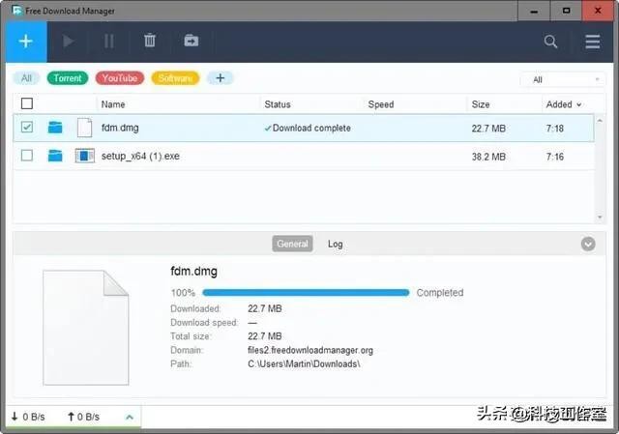Toggle select-all checkbox in header
Viewport: 619px width, 434px height.
[x=27, y=103]
